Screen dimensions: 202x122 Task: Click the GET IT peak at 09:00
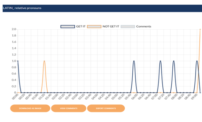[197, 61]
